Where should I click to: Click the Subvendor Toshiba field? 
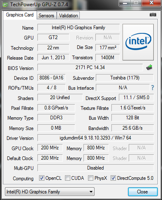tap(125, 78)
